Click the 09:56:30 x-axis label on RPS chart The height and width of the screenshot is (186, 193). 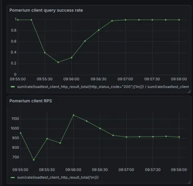click(100, 170)
